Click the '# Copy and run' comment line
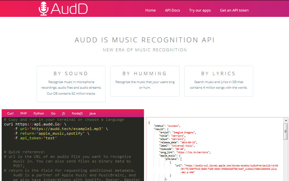The width and height of the screenshot is (289, 181). click(x=64, y=119)
